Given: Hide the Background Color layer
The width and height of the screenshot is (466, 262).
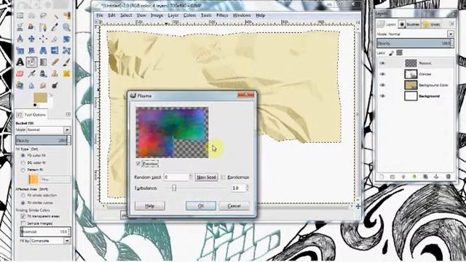Looking at the screenshot, I should (382, 85).
